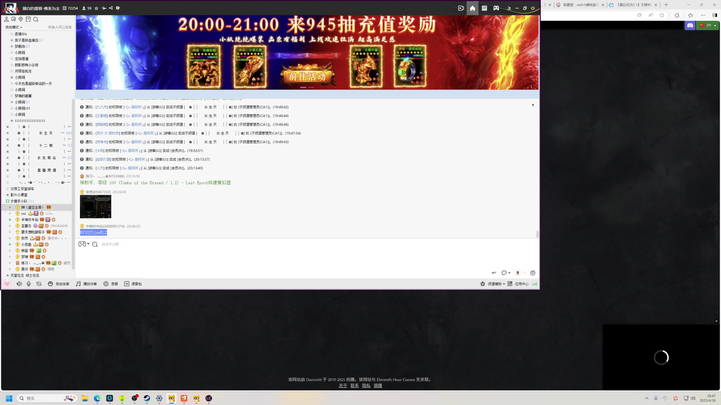Click the Last Epoch build planner link in chat
721x405 pixels.
click(x=155, y=183)
